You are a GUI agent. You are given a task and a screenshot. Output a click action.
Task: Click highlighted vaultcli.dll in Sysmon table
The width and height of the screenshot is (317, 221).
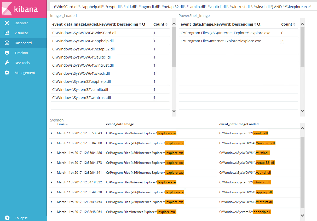point(263,173)
